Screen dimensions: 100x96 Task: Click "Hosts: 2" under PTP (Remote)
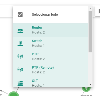pos(38,72)
